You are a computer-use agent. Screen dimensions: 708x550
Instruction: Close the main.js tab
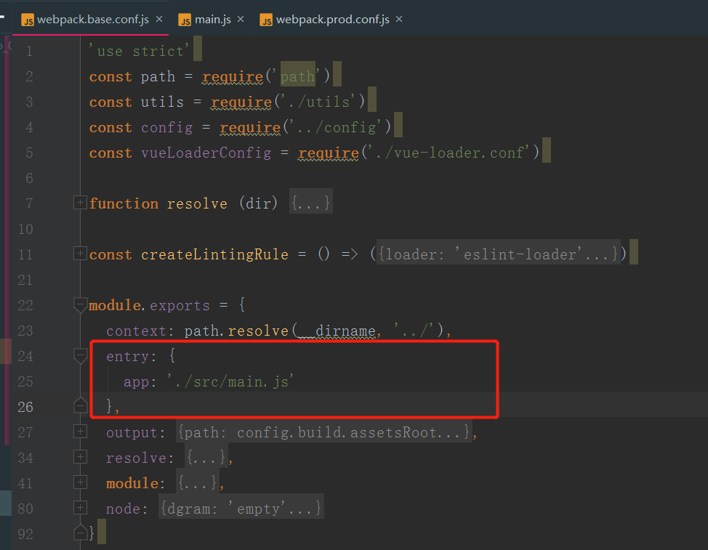(241, 20)
